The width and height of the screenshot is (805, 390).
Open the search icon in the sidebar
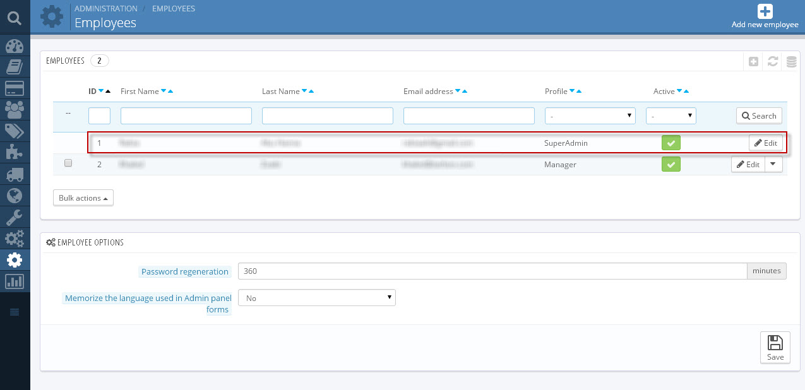[x=15, y=17]
